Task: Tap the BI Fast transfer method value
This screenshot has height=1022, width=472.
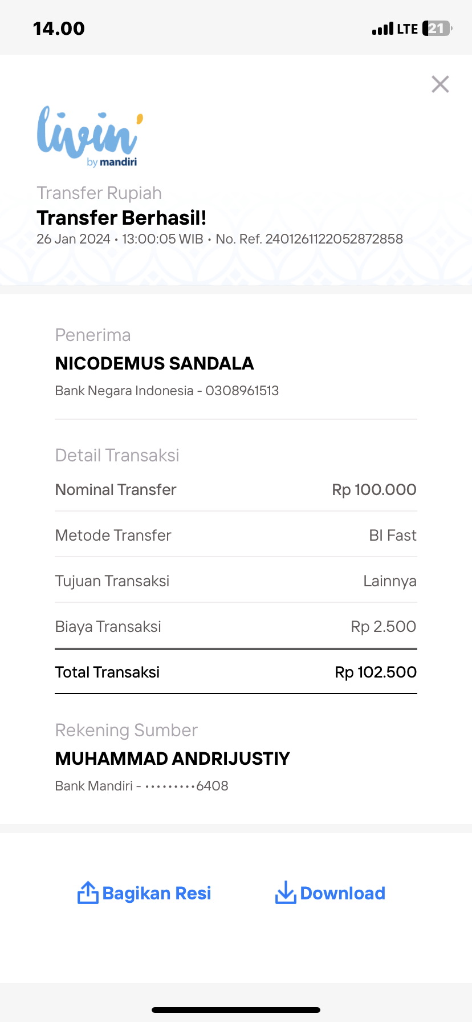Action: (393, 535)
